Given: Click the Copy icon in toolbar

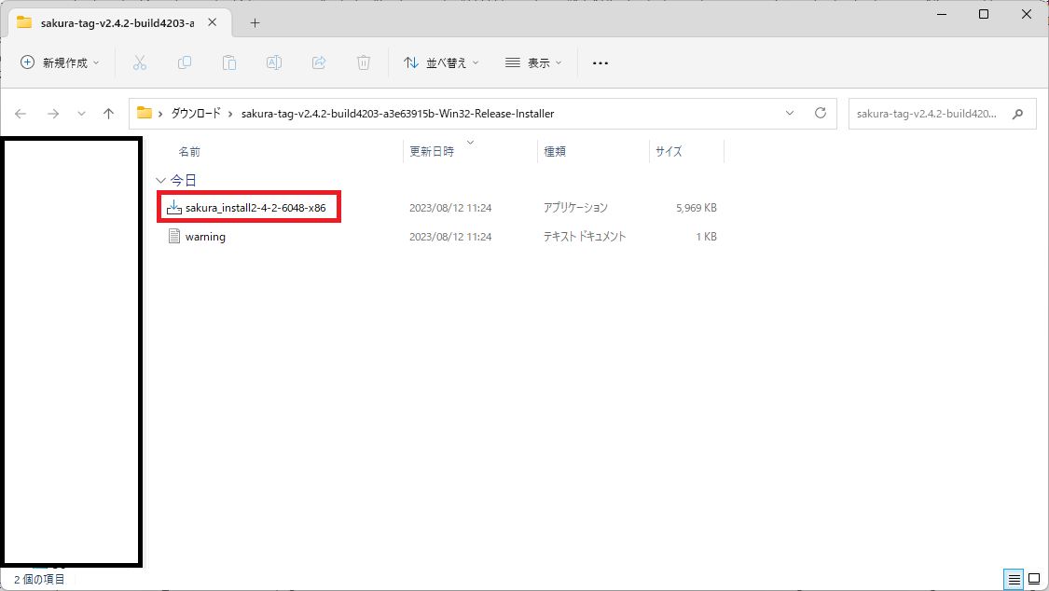Looking at the screenshot, I should tap(185, 62).
